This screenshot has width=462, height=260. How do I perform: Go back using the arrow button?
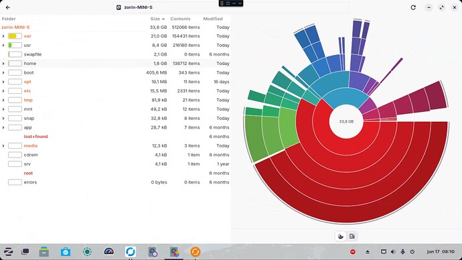8,7
